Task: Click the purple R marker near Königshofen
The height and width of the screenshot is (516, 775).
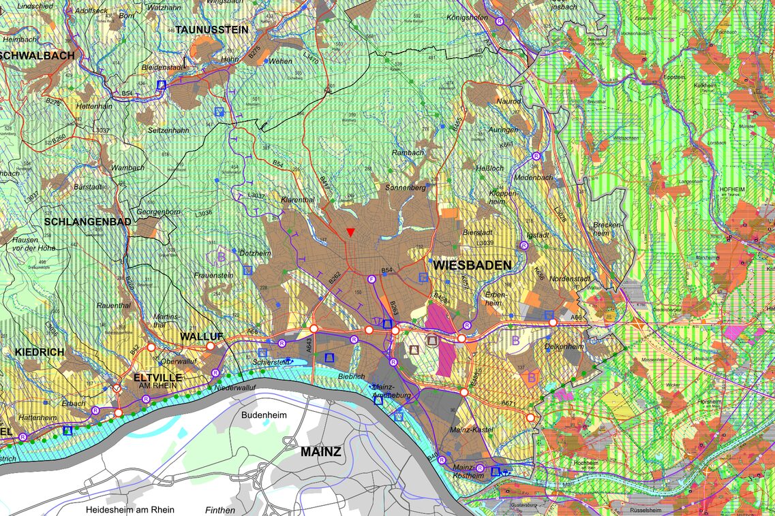Action: click(x=500, y=22)
